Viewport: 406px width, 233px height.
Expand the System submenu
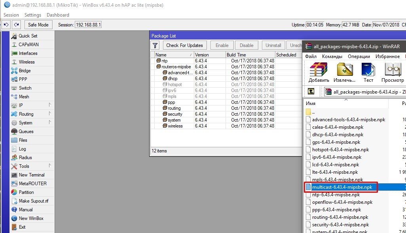(x=32, y=123)
